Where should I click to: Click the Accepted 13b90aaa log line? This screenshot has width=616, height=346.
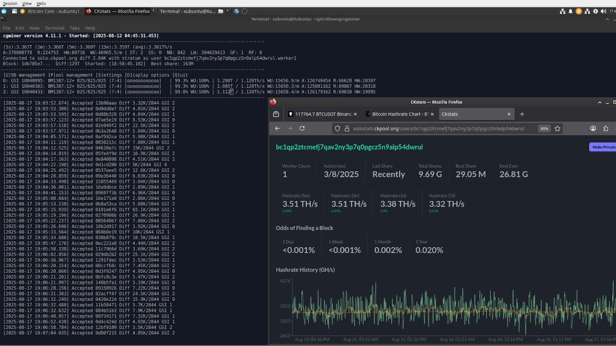89,103
